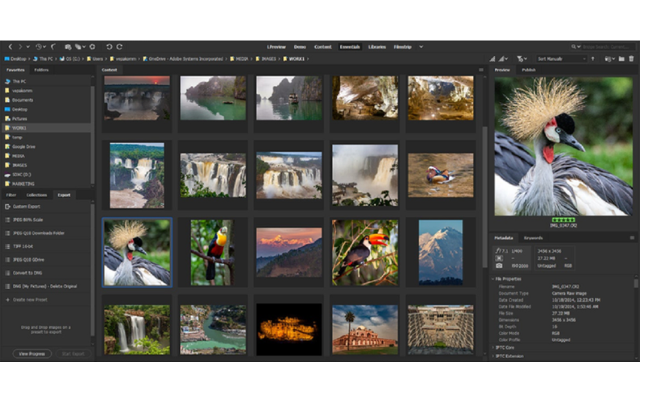Expand the IPTC Core section

[x=510, y=347]
